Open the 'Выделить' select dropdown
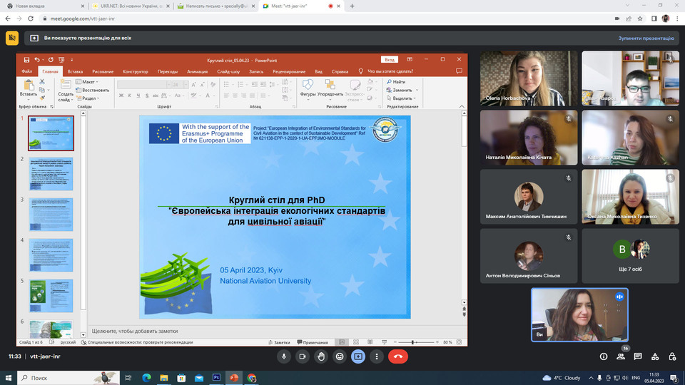Screen dimensions: 685x385 402,98
